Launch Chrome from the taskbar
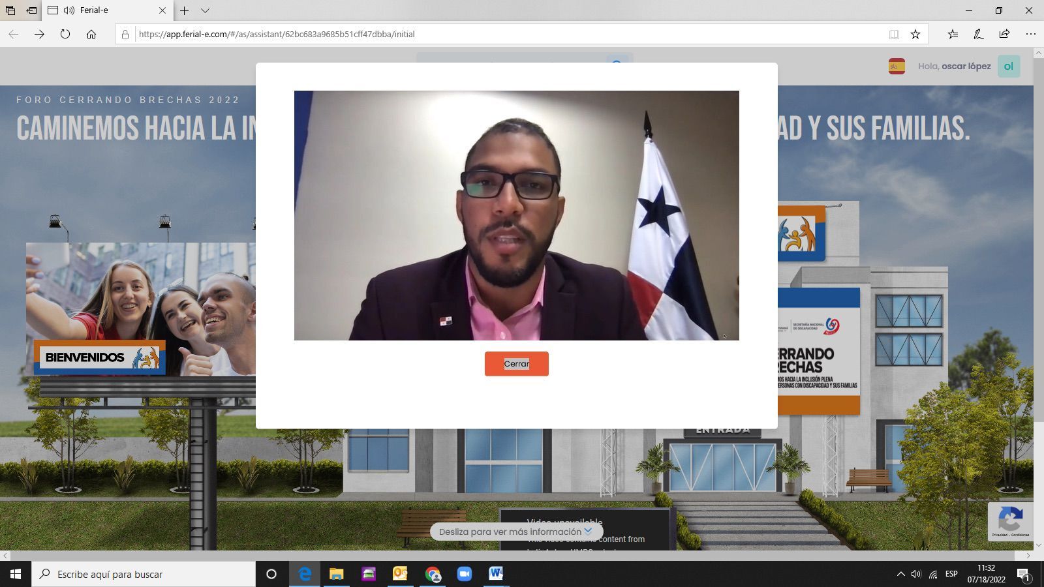 point(432,574)
